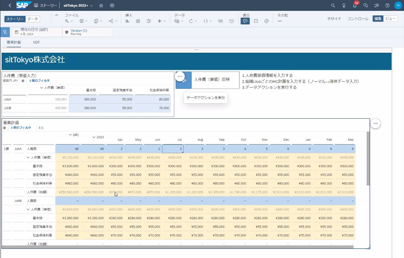The image size is (404, 258).
Task: Open the help question mark icon
Action: (x=387, y=6)
